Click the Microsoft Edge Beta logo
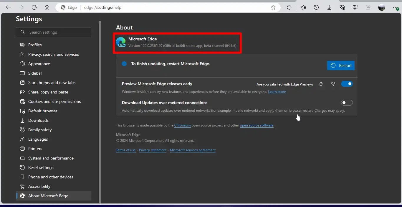This screenshot has height=207, width=402. 121,42
